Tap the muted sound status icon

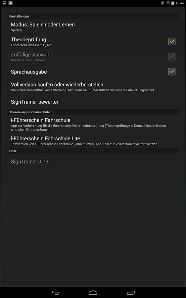(163, 3)
